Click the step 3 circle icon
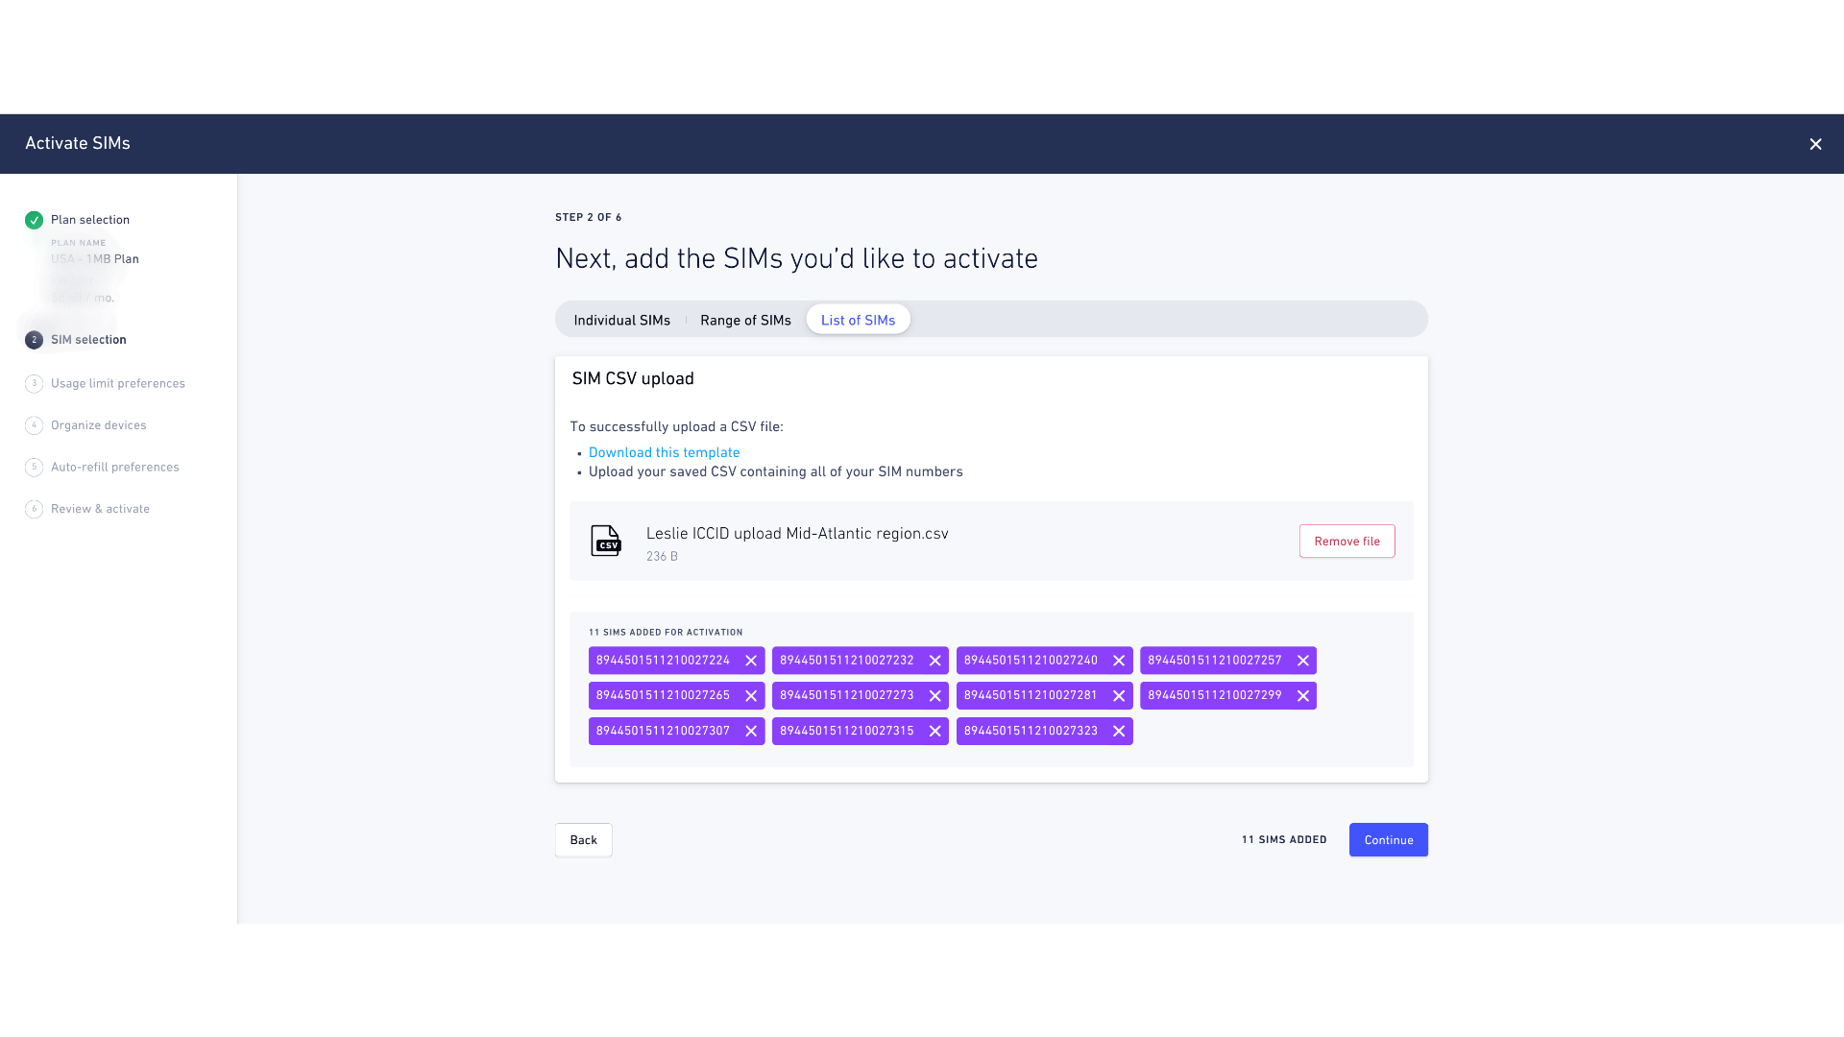This screenshot has height=1037, width=1844. pyautogui.click(x=34, y=383)
